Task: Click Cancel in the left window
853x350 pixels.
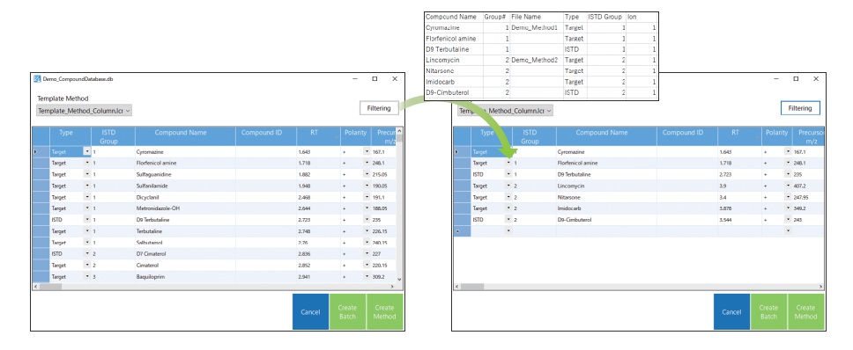Action: tap(310, 311)
